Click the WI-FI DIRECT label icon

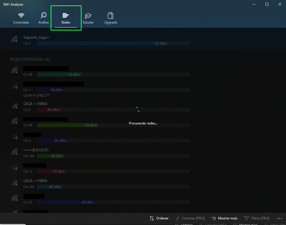pos(25,96)
